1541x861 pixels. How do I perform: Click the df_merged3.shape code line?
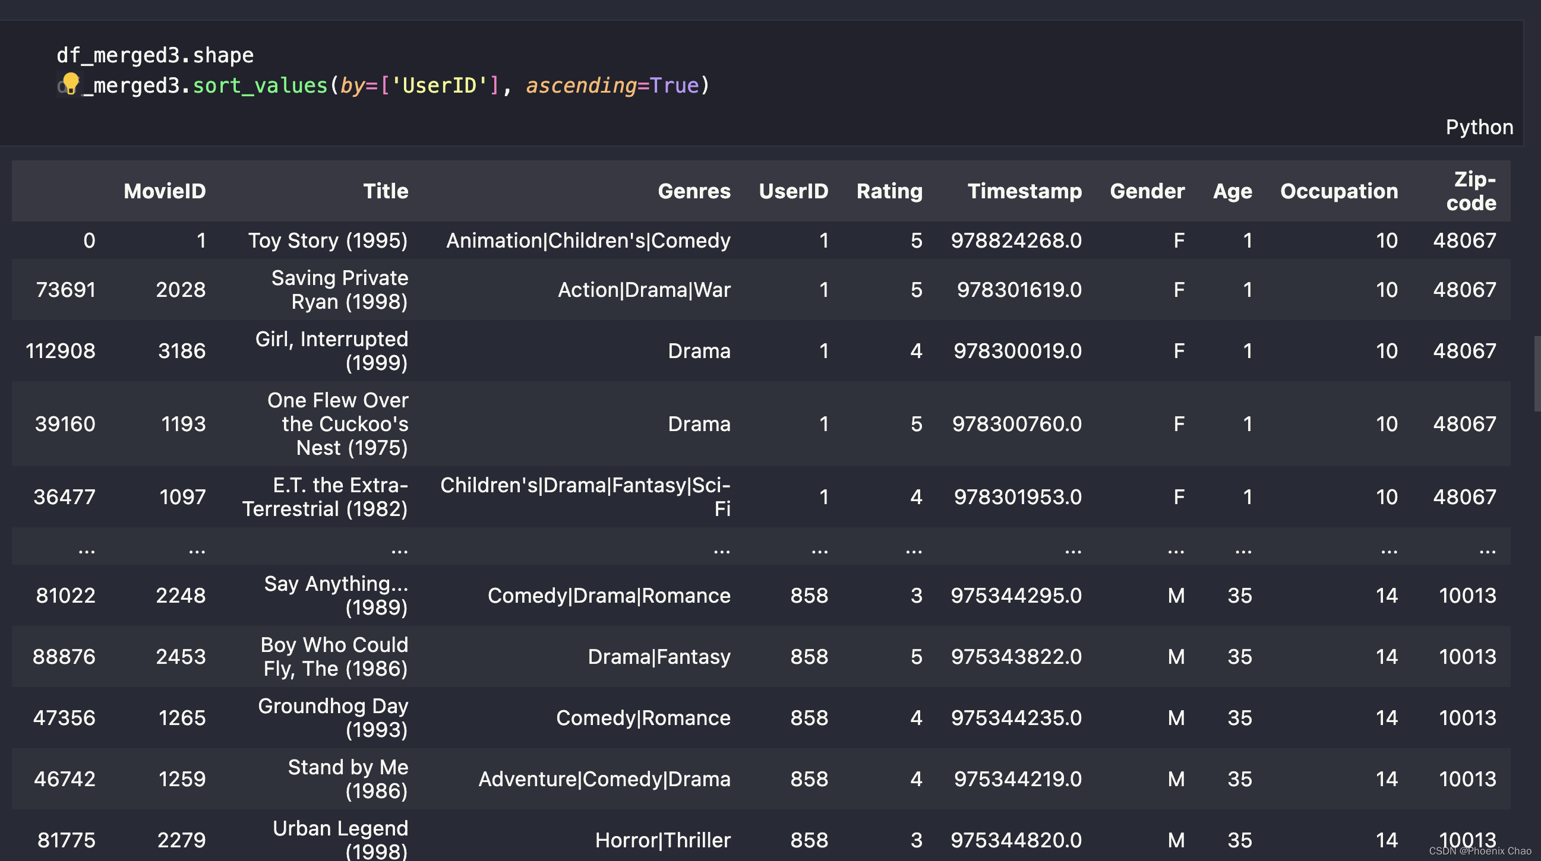coord(155,55)
